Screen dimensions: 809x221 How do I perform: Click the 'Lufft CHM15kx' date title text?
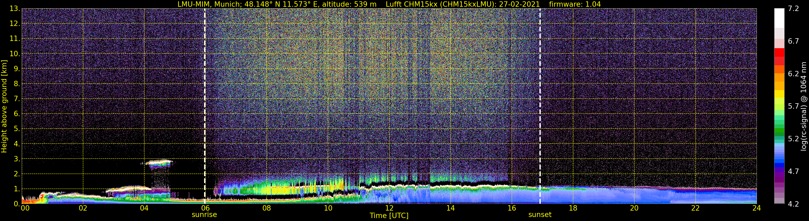click(x=463, y=4)
